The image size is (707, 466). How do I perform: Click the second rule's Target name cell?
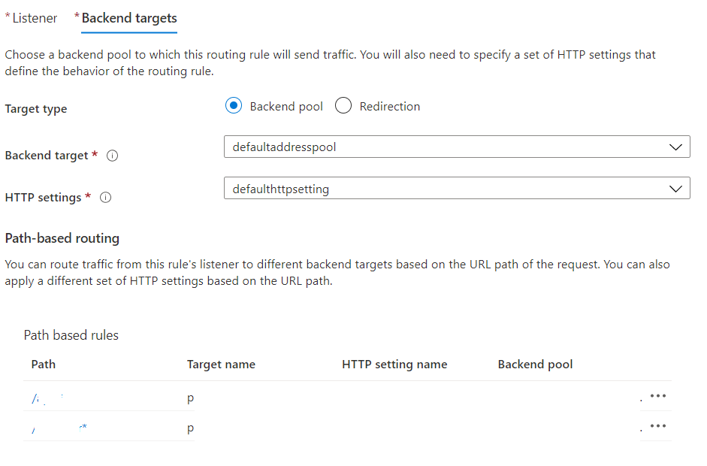tap(189, 427)
